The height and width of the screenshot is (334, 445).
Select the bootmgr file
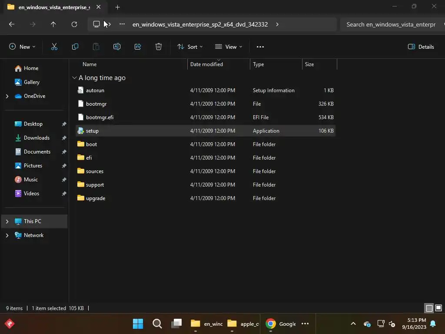[206, 104]
